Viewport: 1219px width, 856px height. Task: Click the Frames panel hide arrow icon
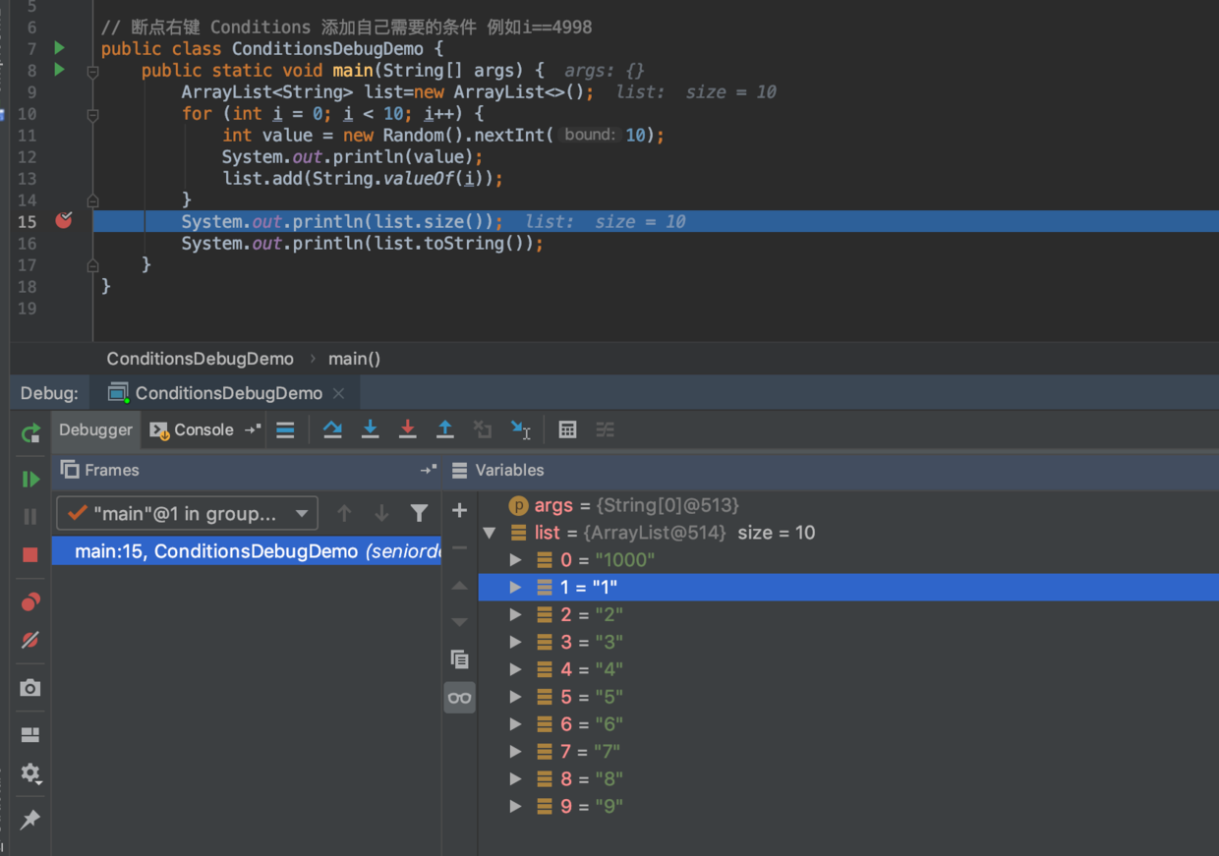pyautogui.click(x=428, y=470)
